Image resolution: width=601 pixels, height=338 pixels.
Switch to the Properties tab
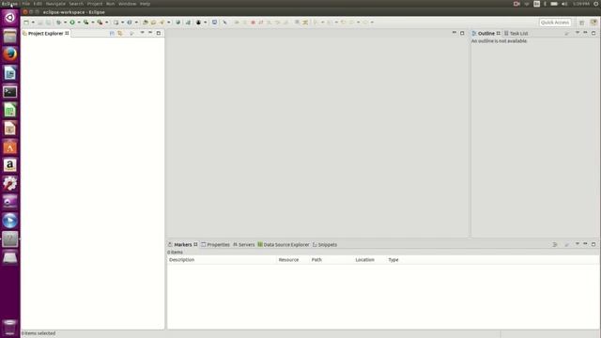tap(215, 244)
